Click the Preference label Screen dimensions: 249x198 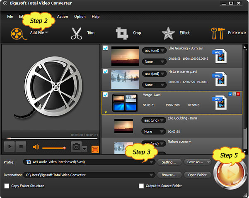(x=237, y=33)
